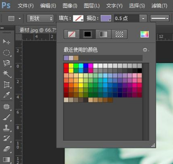173x164 pixels.
Task: Open the stroke line style dropdown
Action: tap(160, 18)
